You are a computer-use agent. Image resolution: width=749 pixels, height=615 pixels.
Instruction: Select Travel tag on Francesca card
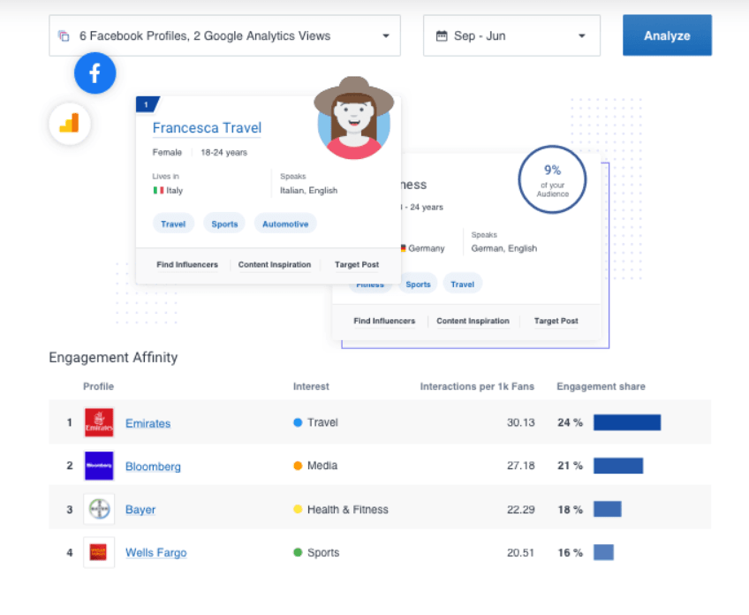pos(173,224)
